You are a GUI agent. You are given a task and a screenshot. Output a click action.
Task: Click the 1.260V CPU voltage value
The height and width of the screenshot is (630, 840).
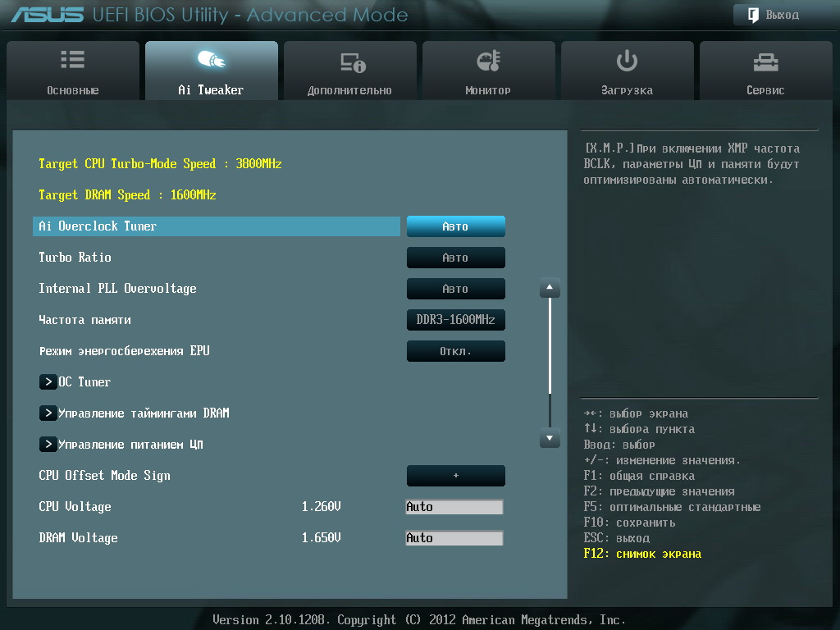321,506
